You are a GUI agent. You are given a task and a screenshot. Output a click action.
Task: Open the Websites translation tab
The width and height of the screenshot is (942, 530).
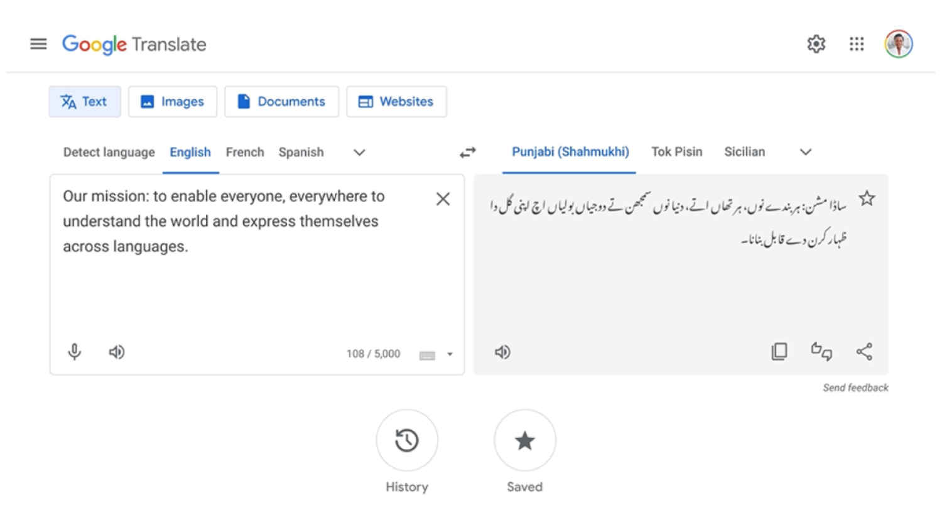point(396,101)
